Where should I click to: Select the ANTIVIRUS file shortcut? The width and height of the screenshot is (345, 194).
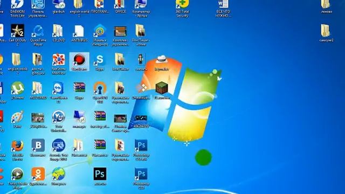point(79,33)
